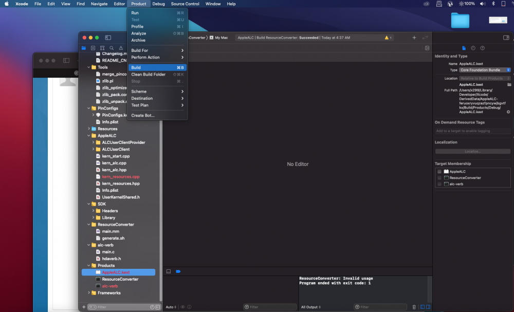The width and height of the screenshot is (514, 312).
Task: Open the Apple menu
Action: click(x=7, y=4)
